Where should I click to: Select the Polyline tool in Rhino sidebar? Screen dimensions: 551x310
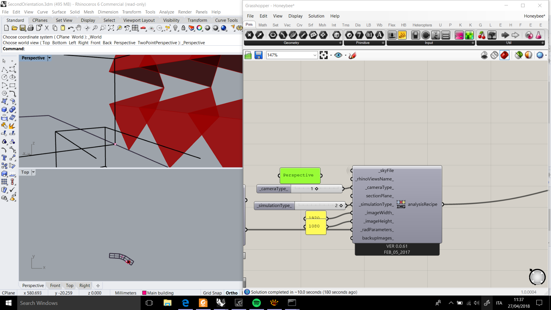[x=4, y=69]
